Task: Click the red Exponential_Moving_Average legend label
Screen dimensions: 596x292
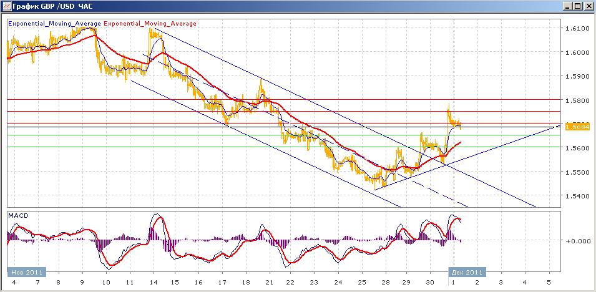Action: click(150, 24)
